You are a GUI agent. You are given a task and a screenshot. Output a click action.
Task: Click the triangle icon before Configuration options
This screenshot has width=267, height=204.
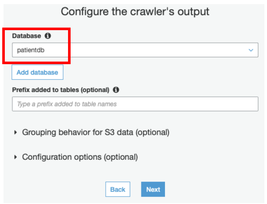point(15,157)
